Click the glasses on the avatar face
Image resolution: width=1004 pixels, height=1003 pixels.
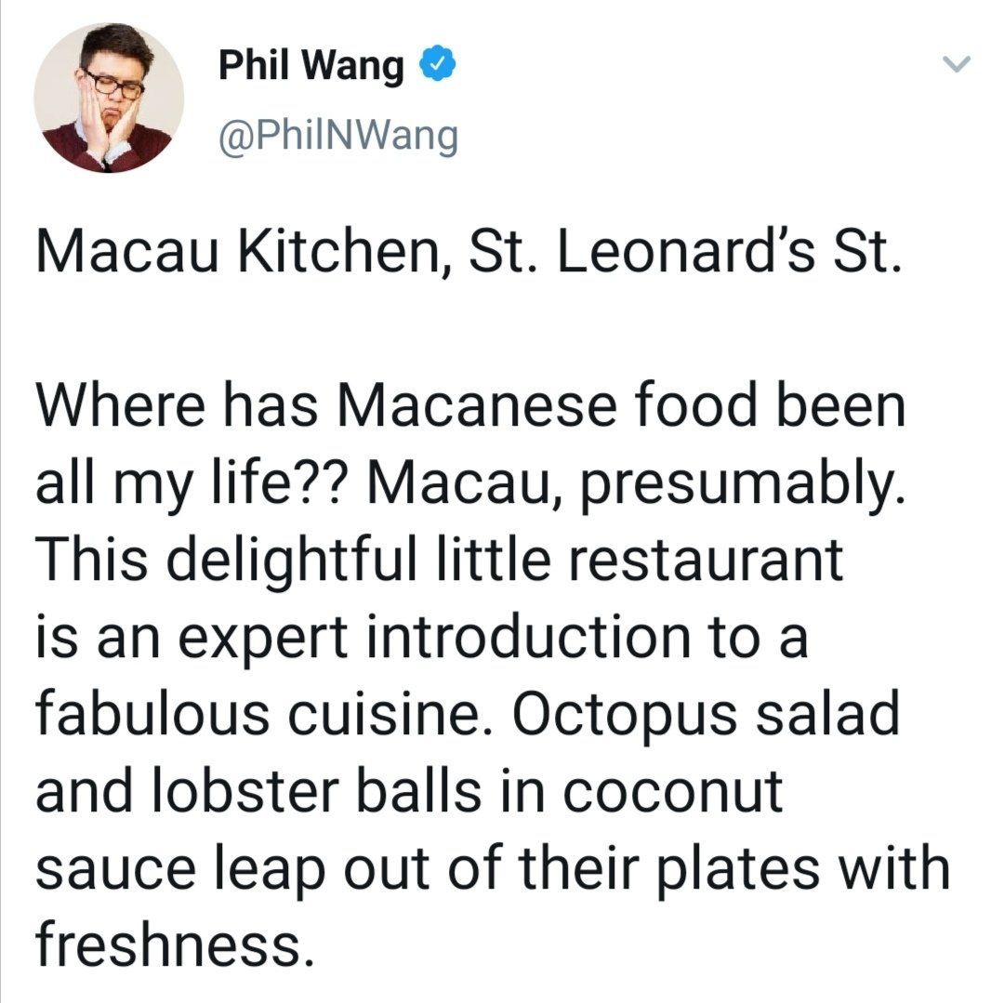[112, 84]
